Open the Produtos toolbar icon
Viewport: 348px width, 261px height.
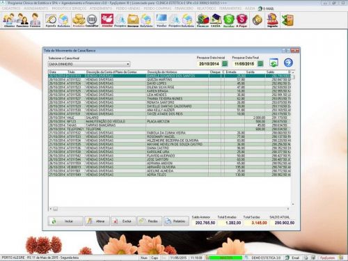(x=79, y=20)
